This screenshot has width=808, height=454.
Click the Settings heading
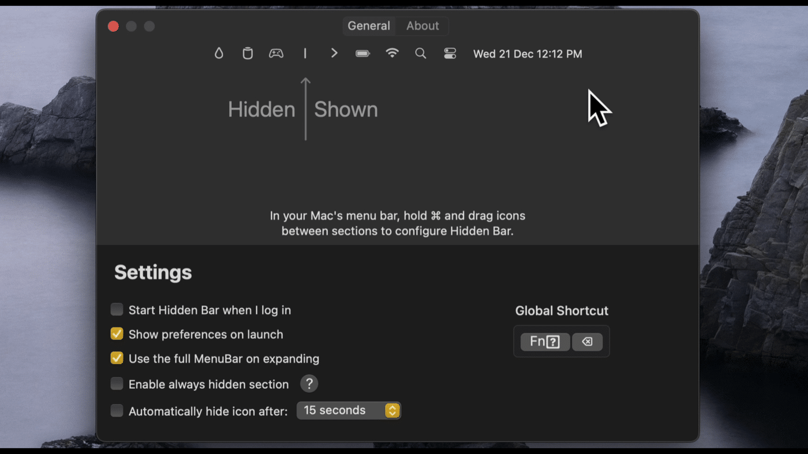(153, 273)
